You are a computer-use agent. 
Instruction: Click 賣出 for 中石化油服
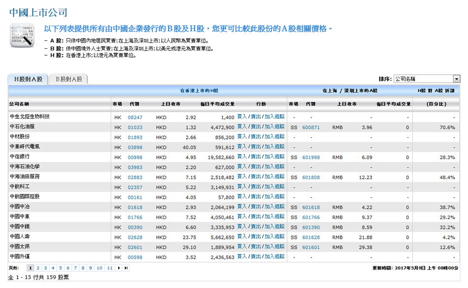pos(256,127)
